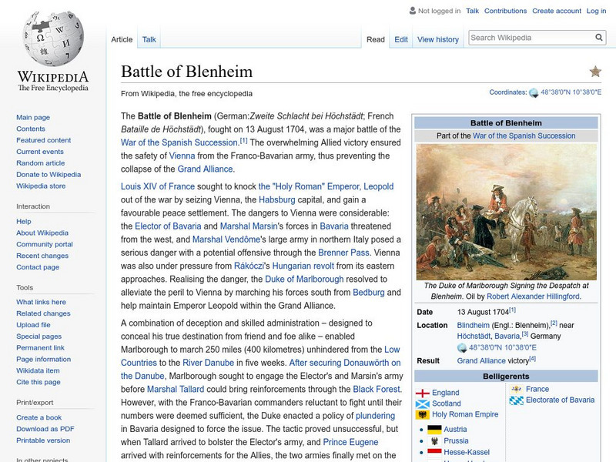Viewport: 616px width, 462px height.
Task: Open the battle painting thumbnail in infobox
Action: pos(505,212)
